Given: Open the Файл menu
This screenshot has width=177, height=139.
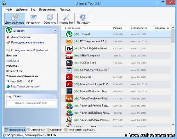Looking at the screenshot, I should point(9,10).
